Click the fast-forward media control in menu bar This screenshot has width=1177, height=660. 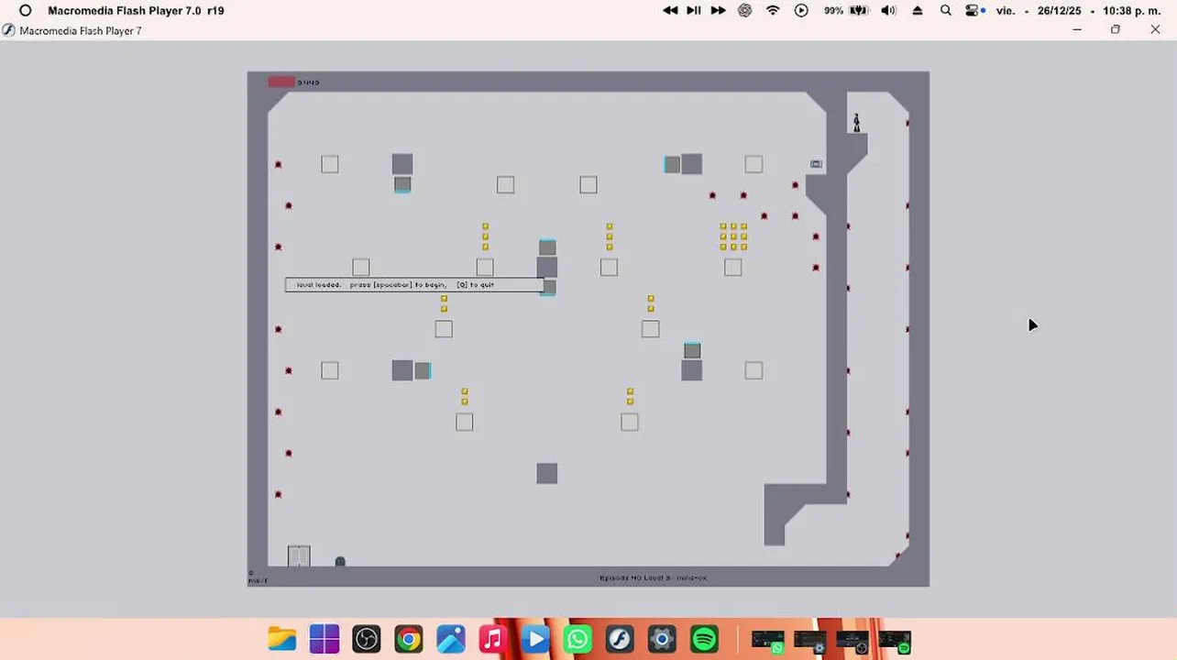[718, 10]
